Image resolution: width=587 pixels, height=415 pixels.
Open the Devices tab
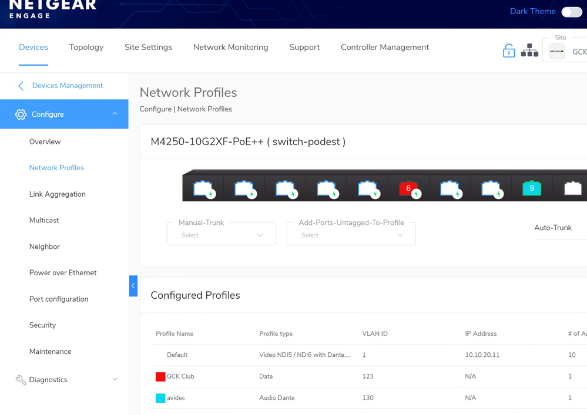pyautogui.click(x=33, y=47)
